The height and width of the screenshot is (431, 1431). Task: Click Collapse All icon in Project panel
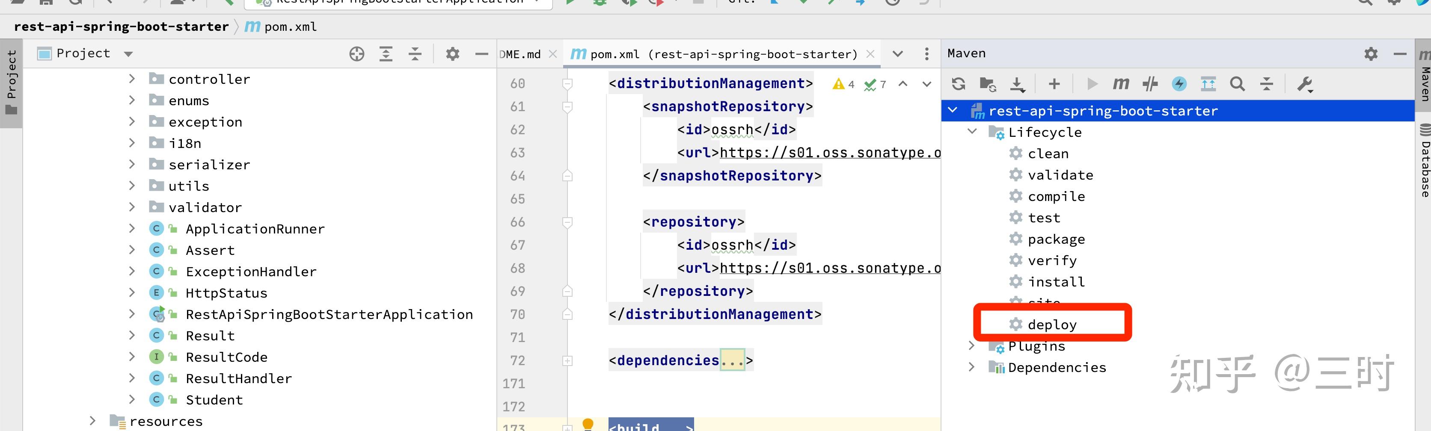pyautogui.click(x=415, y=54)
